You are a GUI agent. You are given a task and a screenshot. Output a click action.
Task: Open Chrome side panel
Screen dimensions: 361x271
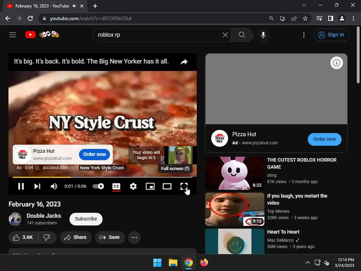click(x=331, y=18)
